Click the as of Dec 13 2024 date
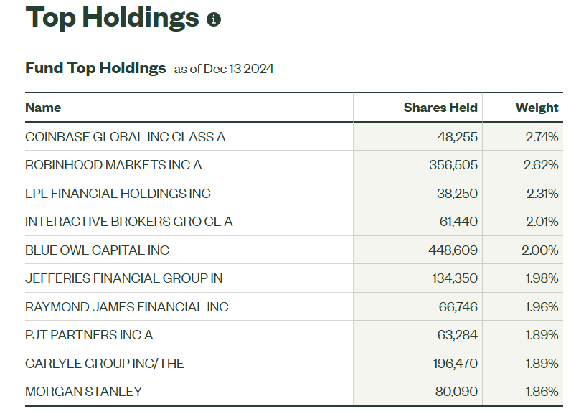 (224, 69)
